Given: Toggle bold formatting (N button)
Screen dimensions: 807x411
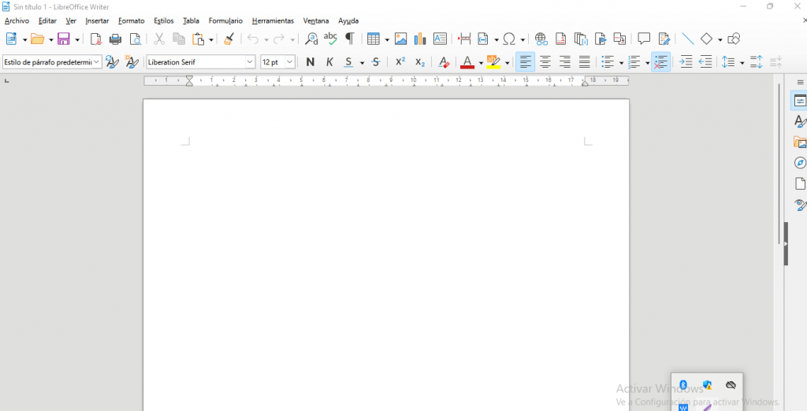Looking at the screenshot, I should [x=310, y=62].
